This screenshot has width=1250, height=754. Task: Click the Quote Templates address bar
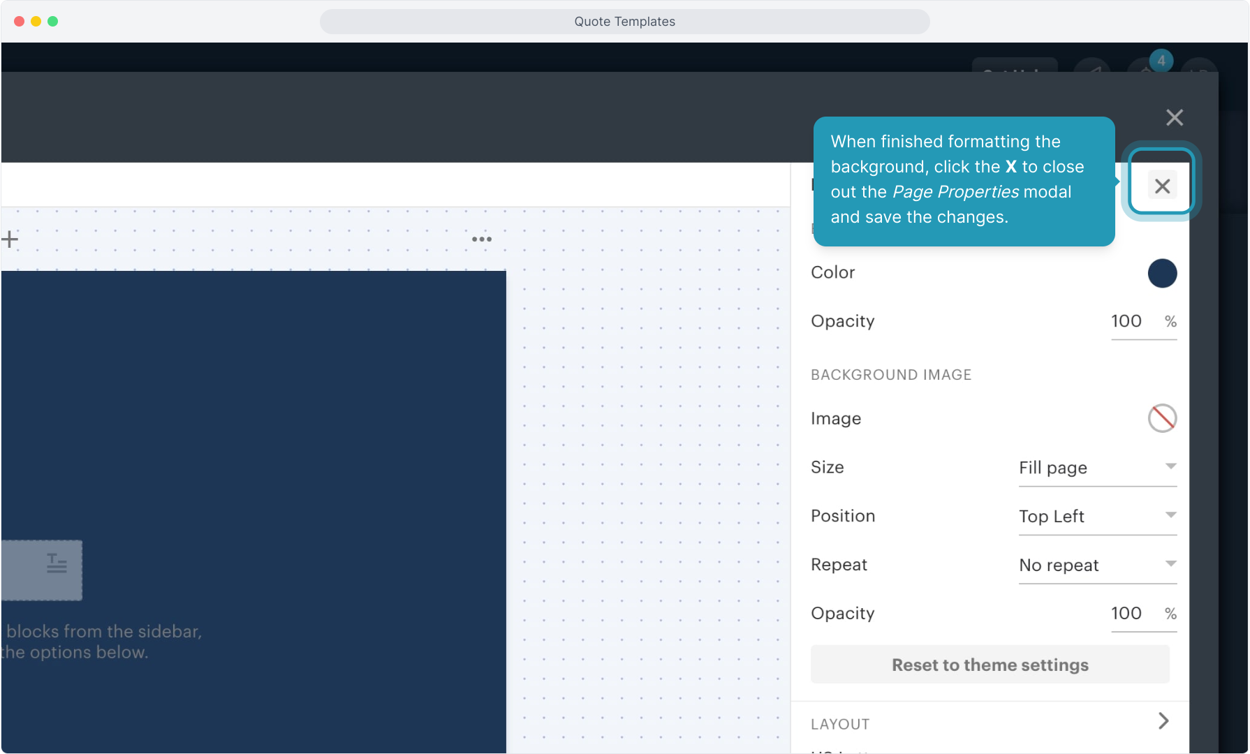click(x=625, y=22)
